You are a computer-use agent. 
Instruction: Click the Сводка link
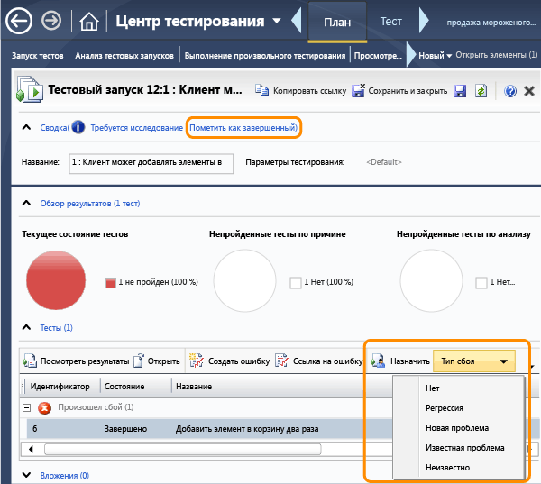tap(54, 128)
